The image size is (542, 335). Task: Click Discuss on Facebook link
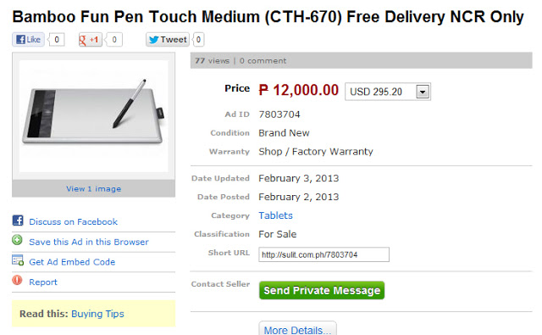point(74,222)
